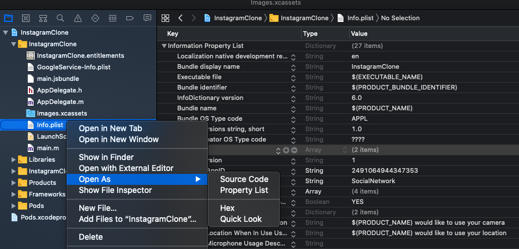Open key stepper for Bundle identifier row
The height and width of the screenshot is (249, 519).
tap(293, 87)
